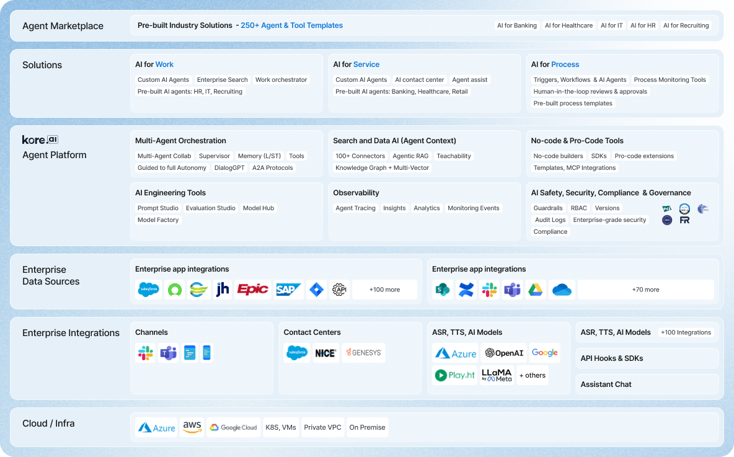This screenshot has height=457, width=734.
Task: Click the Slack icon in Enterprise Data Sources
Action: (490, 290)
